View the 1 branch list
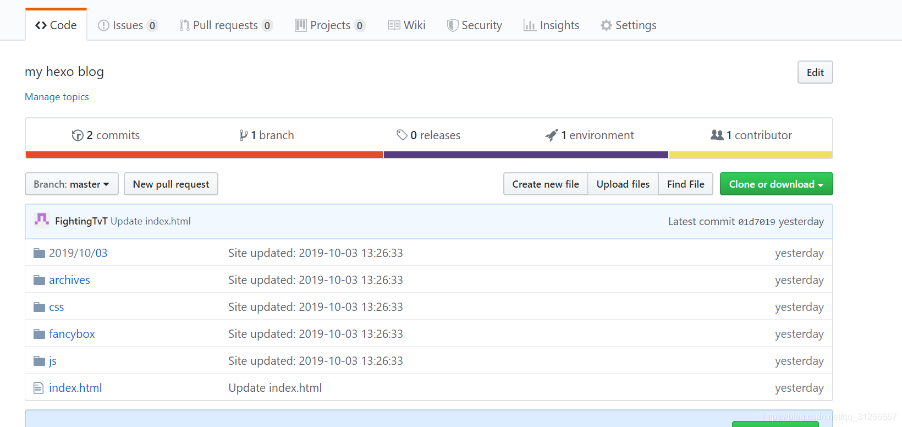Image resolution: width=902 pixels, height=427 pixels. pyautogui.click(x=267, y=135)
